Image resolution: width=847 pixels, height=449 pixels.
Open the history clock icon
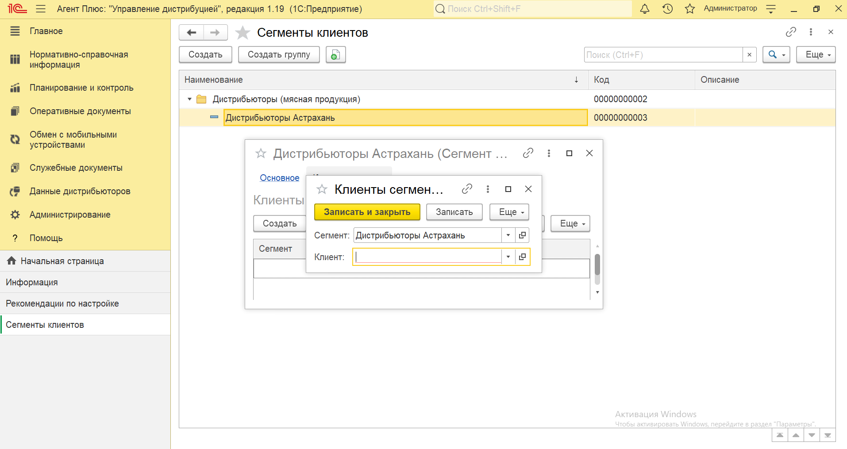(667, 9)
